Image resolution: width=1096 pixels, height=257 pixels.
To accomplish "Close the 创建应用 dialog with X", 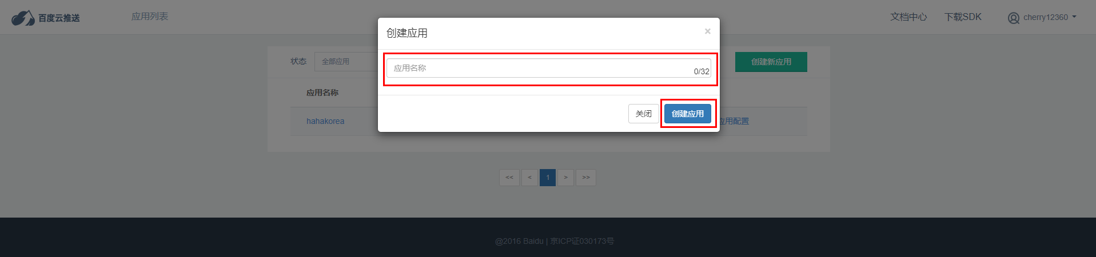I will (707, 31).
